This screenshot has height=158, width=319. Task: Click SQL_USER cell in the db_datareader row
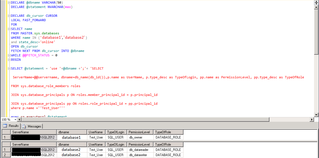click(116, 150)
